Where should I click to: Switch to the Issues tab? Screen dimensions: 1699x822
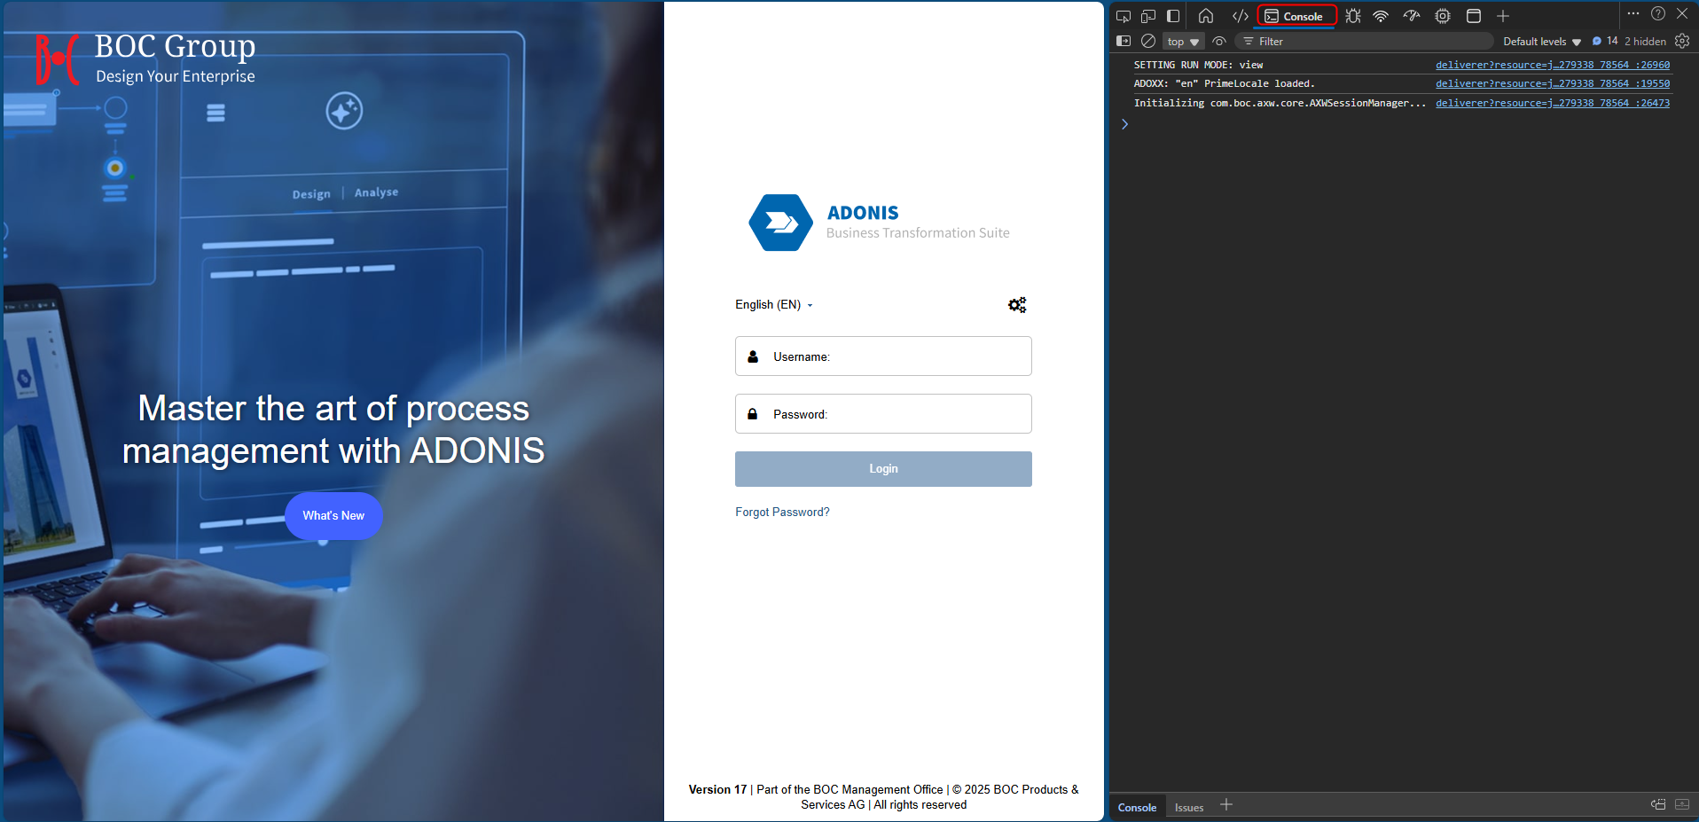(x=1188, y=807)
